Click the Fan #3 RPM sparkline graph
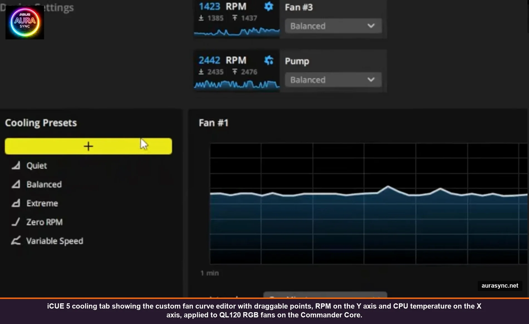Image resolution: width=529 pixels, height=324 pixels. (x=236, y=31)
